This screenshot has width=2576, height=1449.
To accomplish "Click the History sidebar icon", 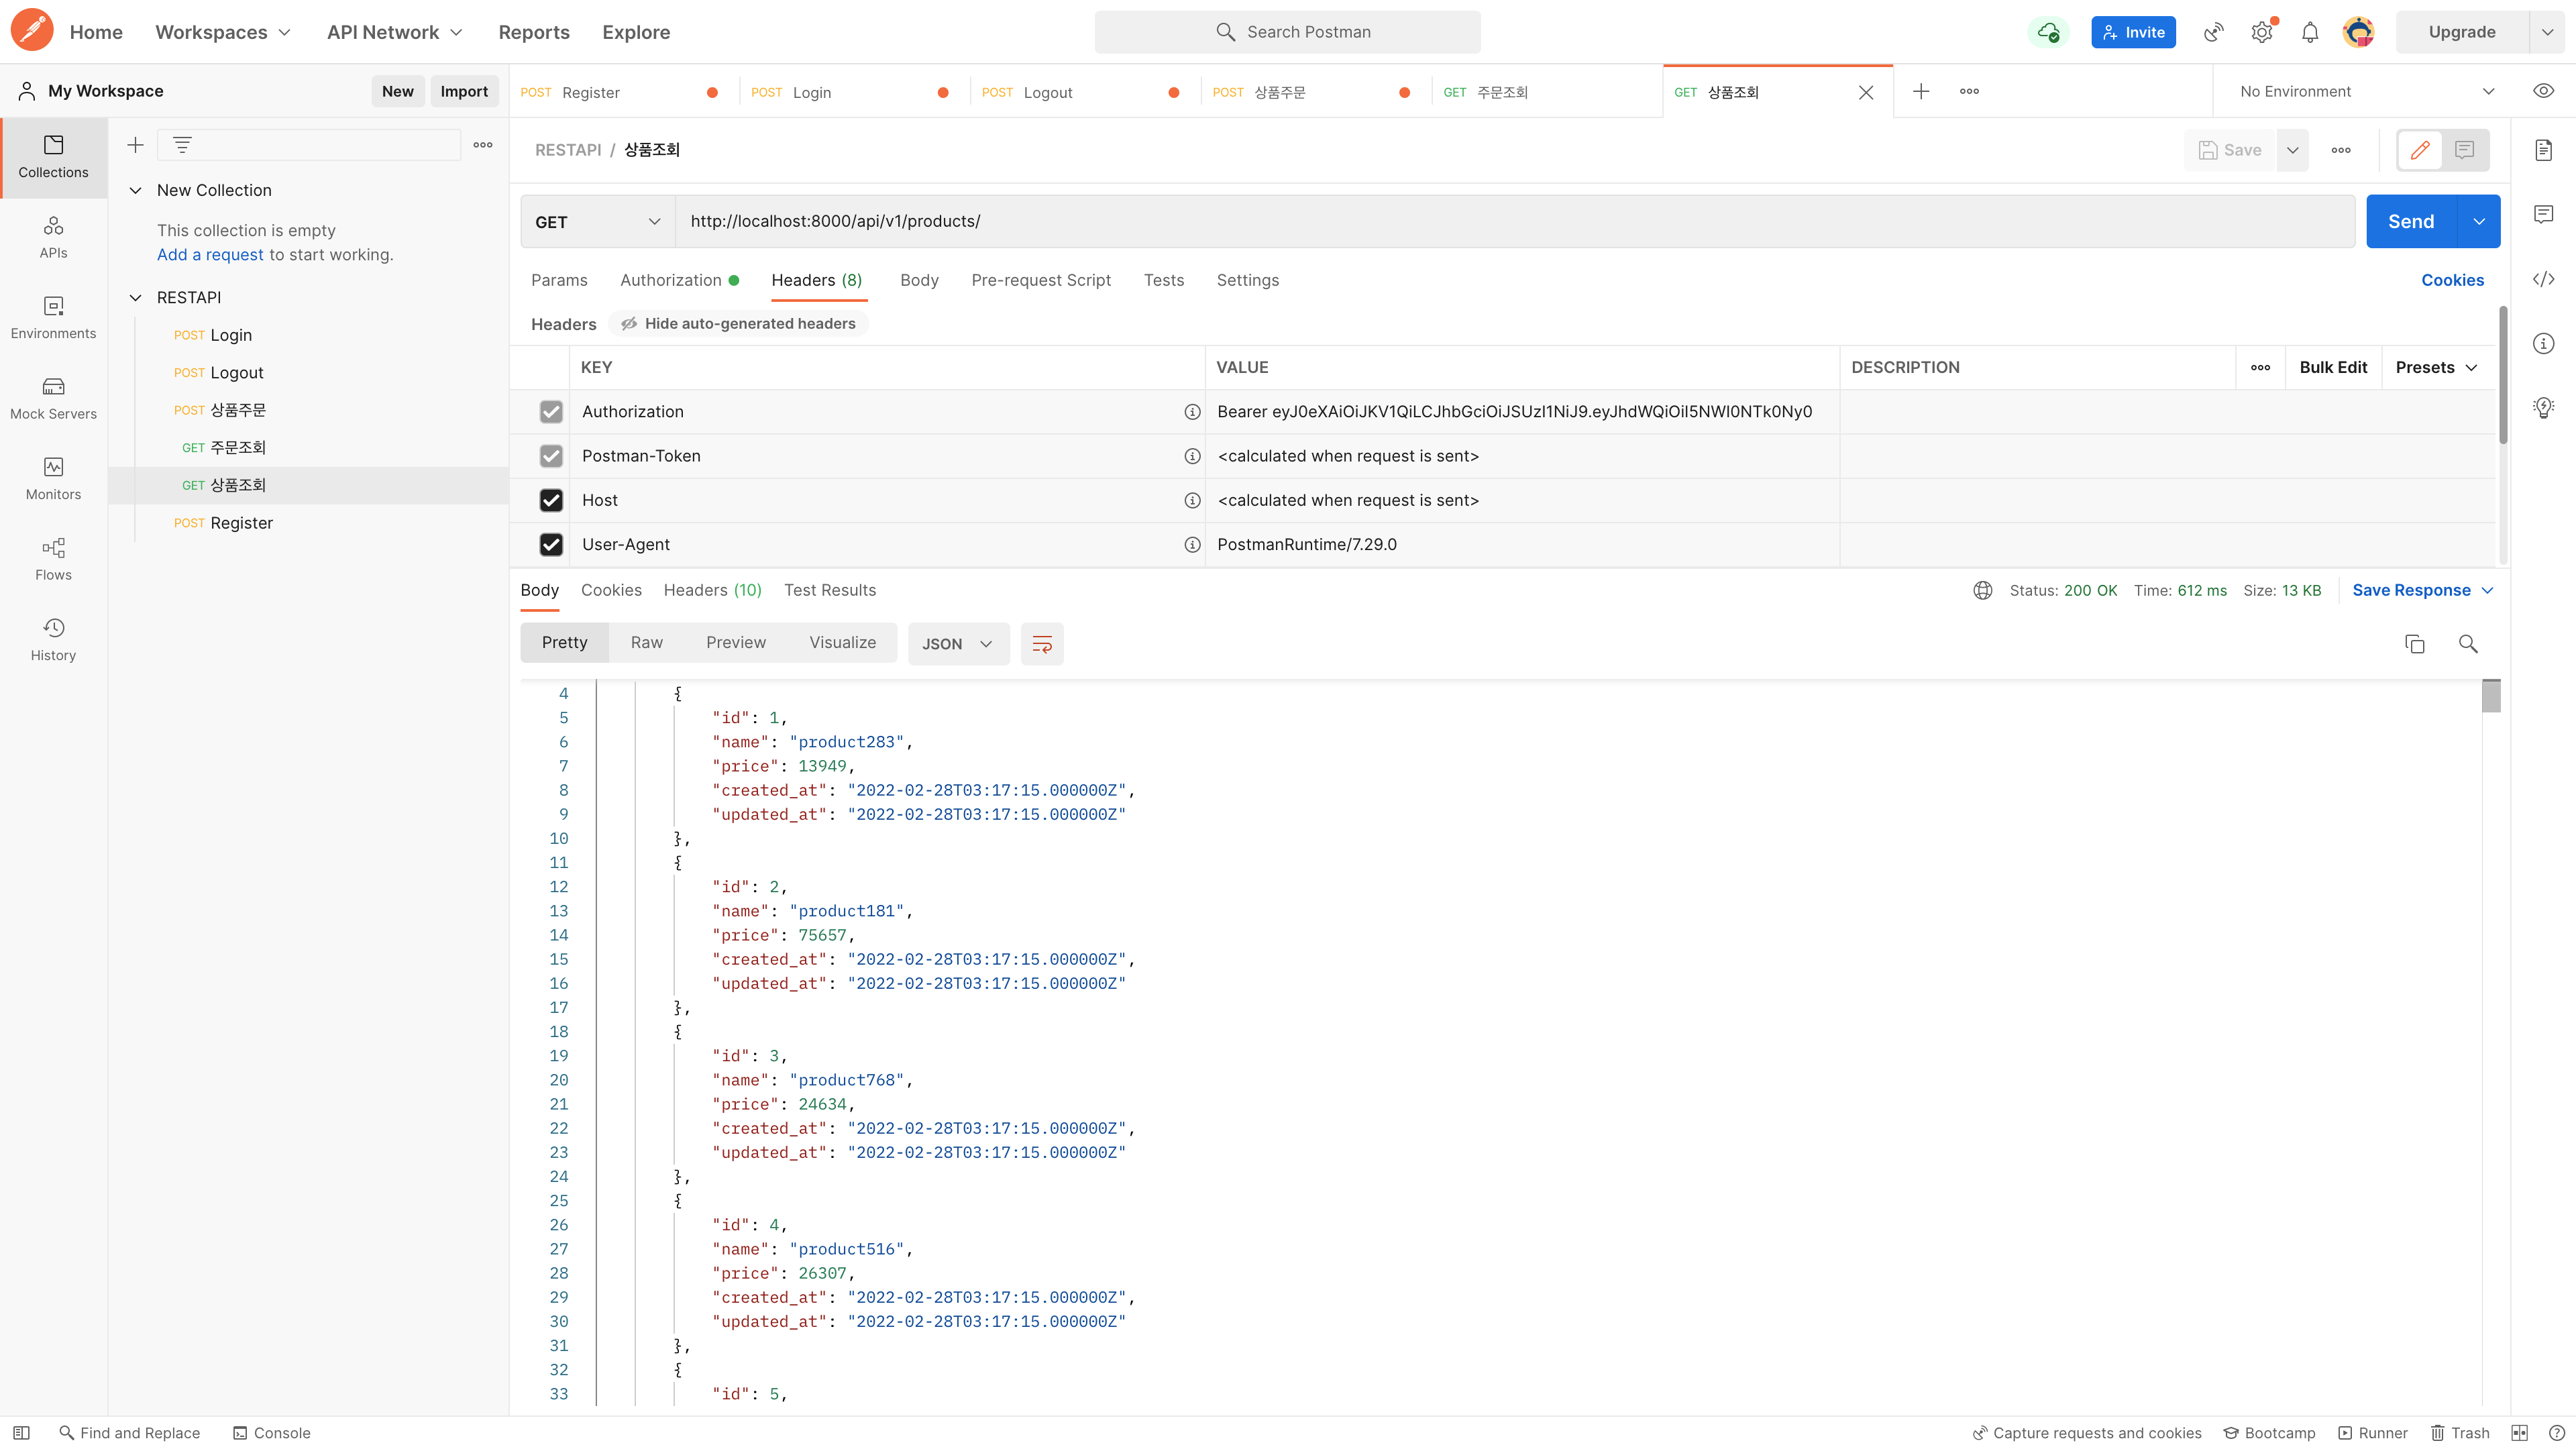I will coord(53,639).
